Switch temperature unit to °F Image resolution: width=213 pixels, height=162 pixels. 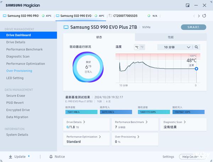click(142, 47)
